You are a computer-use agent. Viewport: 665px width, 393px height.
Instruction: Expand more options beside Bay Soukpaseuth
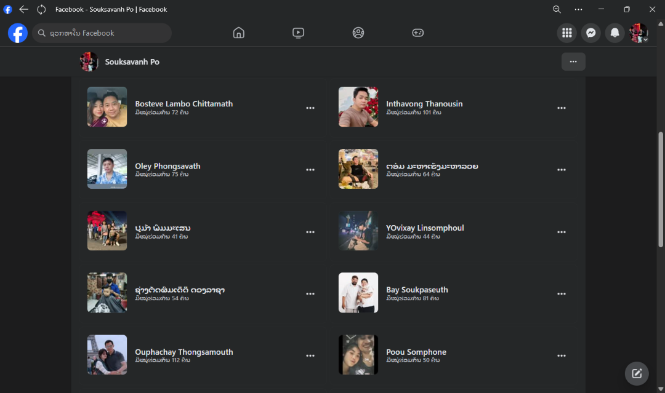point(562,294)
